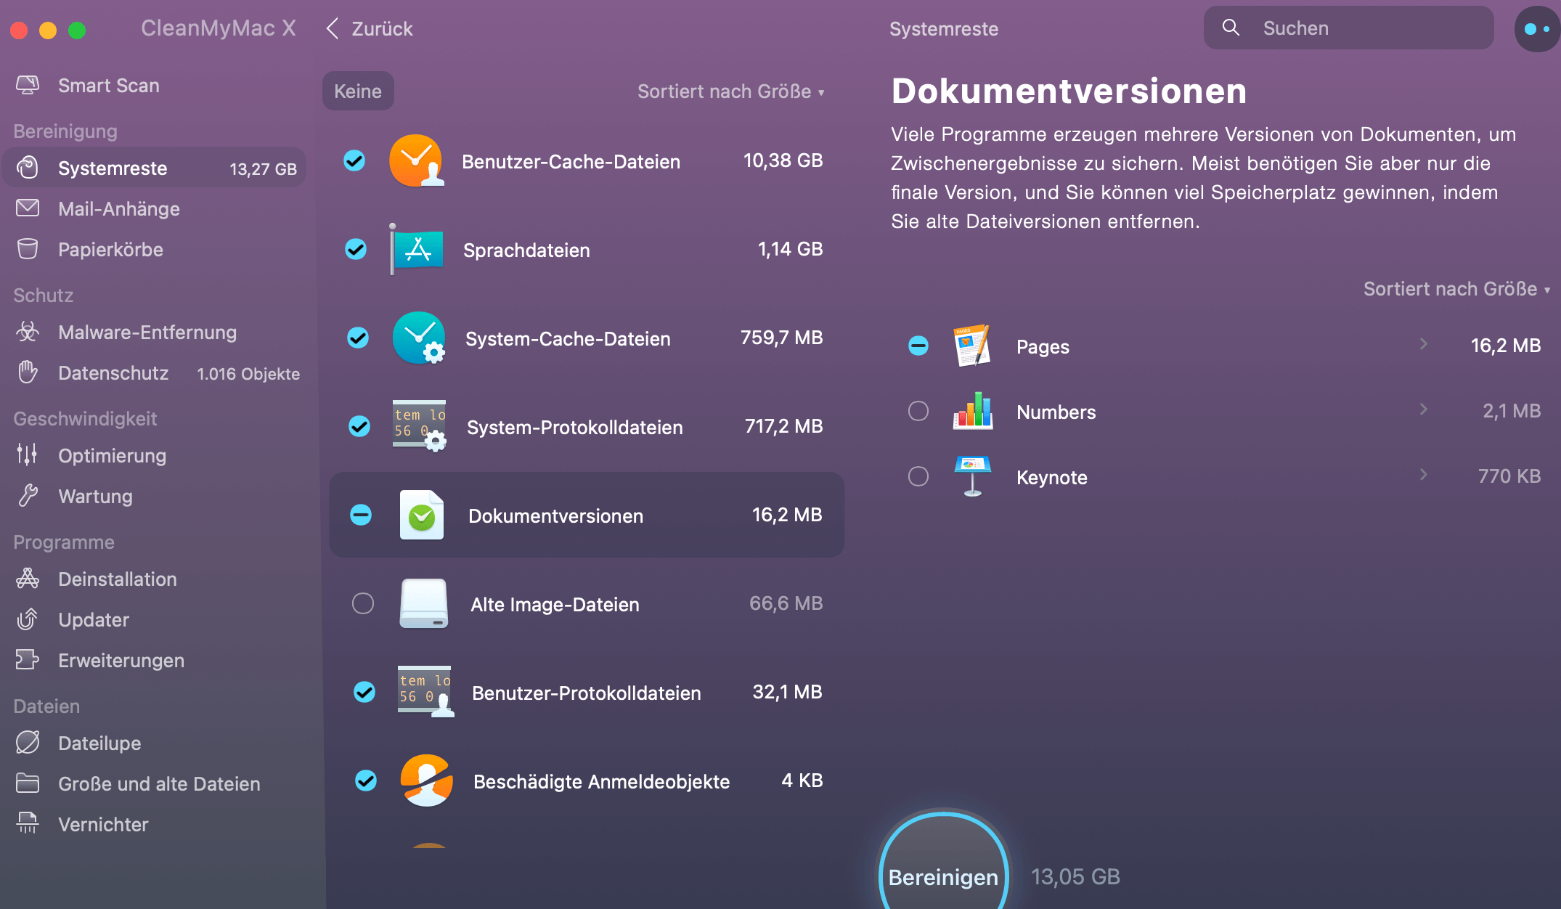Select Alte Image-Dateien 66,6 MB size
The height and width of the screenshot is (909, 1561).
click(x=786, y=603)
